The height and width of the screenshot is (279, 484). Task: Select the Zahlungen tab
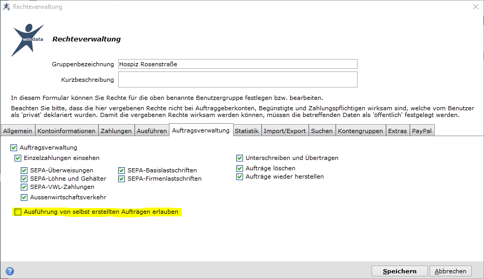tap(116, 131)
